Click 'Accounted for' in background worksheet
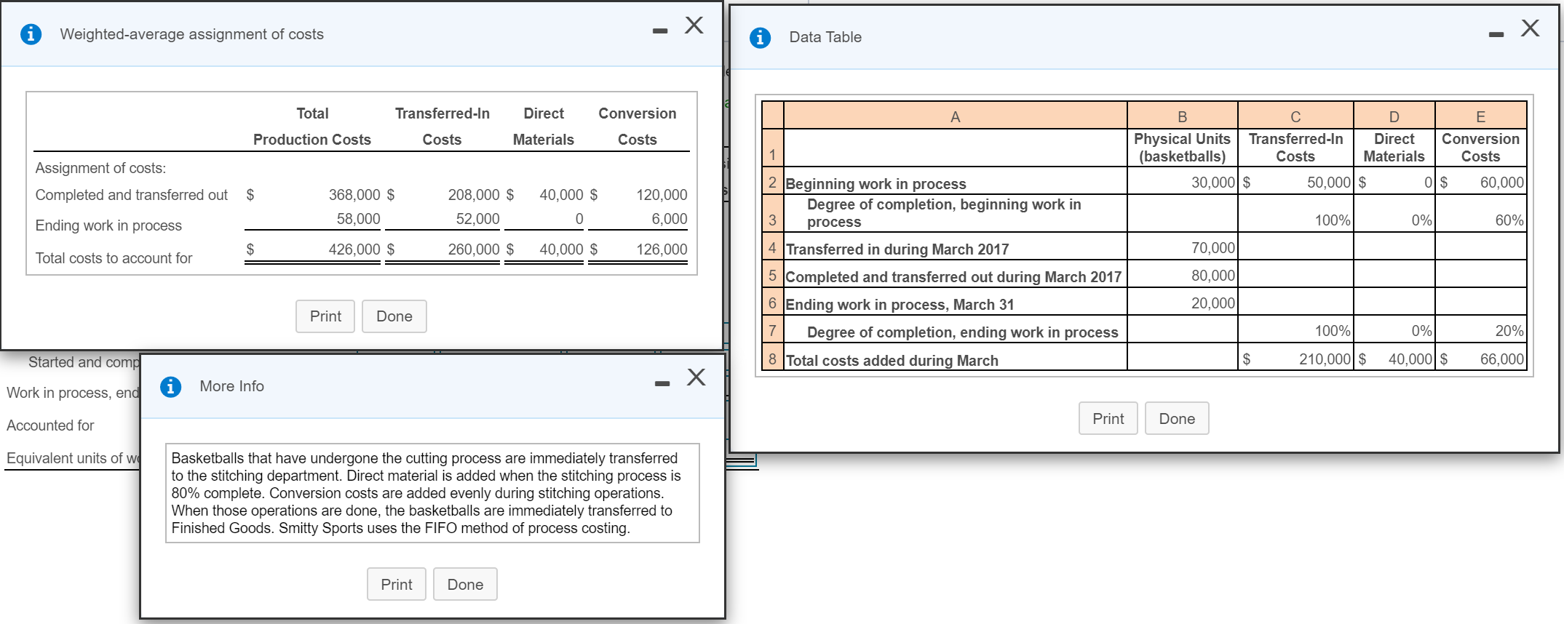The width and height of the screenshot is (1564, 624). (x=50, y=425)
